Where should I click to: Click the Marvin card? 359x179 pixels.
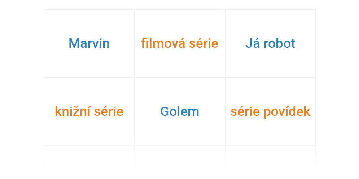89,43
